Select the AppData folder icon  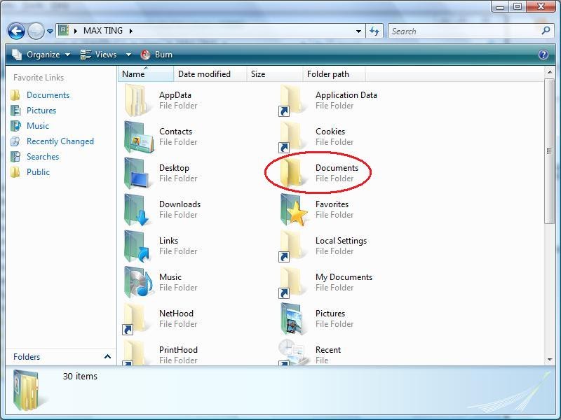pyautogui.click(x=136, y=100)
